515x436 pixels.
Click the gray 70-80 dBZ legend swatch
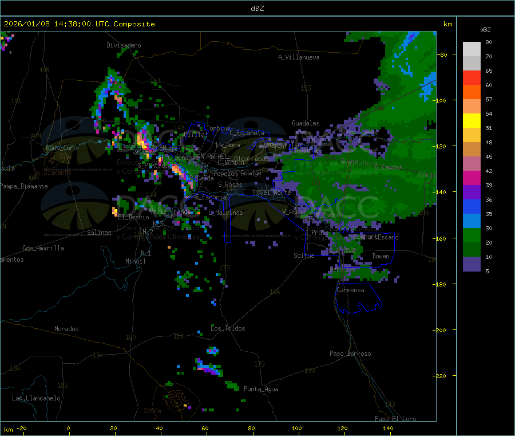(x=472, y=49)
